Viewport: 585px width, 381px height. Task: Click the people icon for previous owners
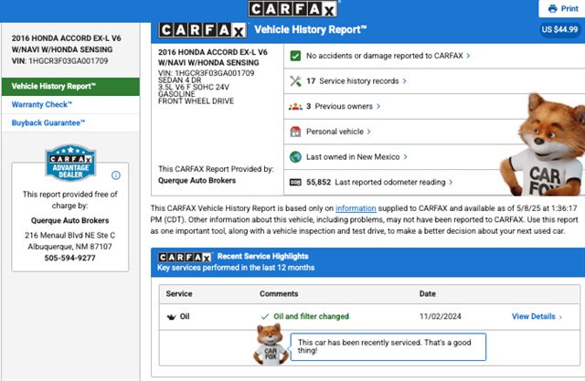tap(295, 107)
